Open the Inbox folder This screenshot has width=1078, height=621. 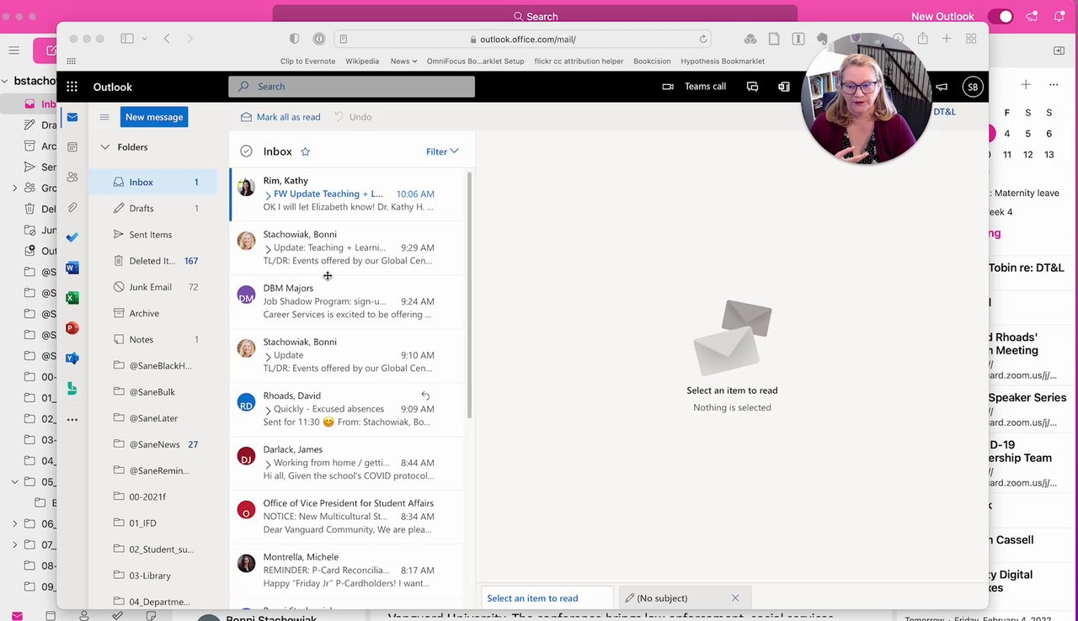(152, 182)
